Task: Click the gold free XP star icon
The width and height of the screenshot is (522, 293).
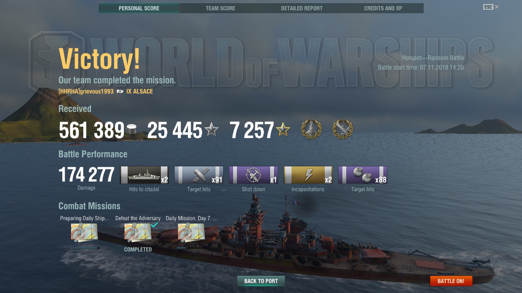Action: pyautogui.click(x=283, y=130)
